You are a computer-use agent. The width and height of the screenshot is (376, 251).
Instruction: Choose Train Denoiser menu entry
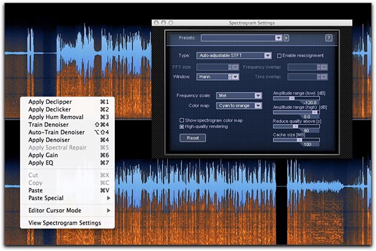(x=68, y=125)
